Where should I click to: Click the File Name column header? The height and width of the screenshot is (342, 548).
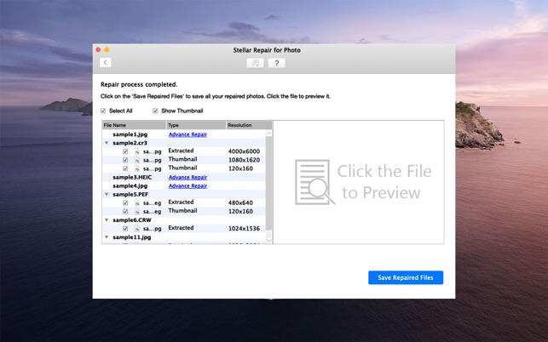click(x=134, y=125)
